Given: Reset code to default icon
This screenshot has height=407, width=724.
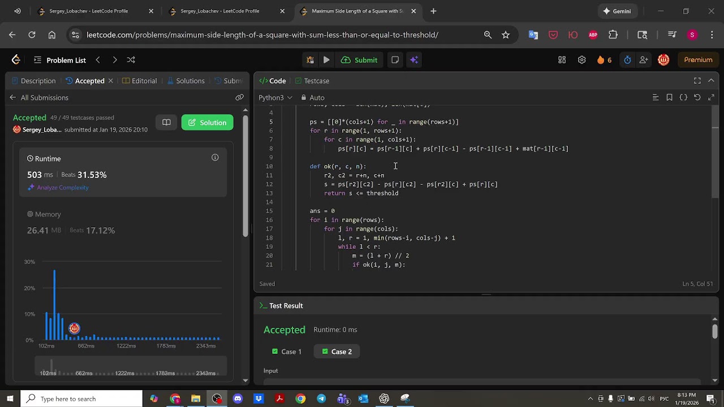Looking at the screenshot, I should point(697,98).
